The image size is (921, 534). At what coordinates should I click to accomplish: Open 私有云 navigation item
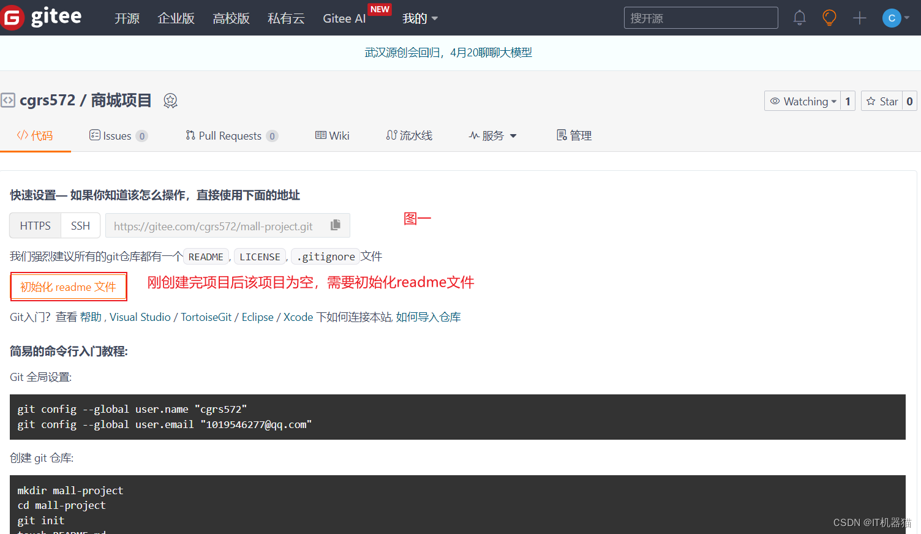click(286, 18)
